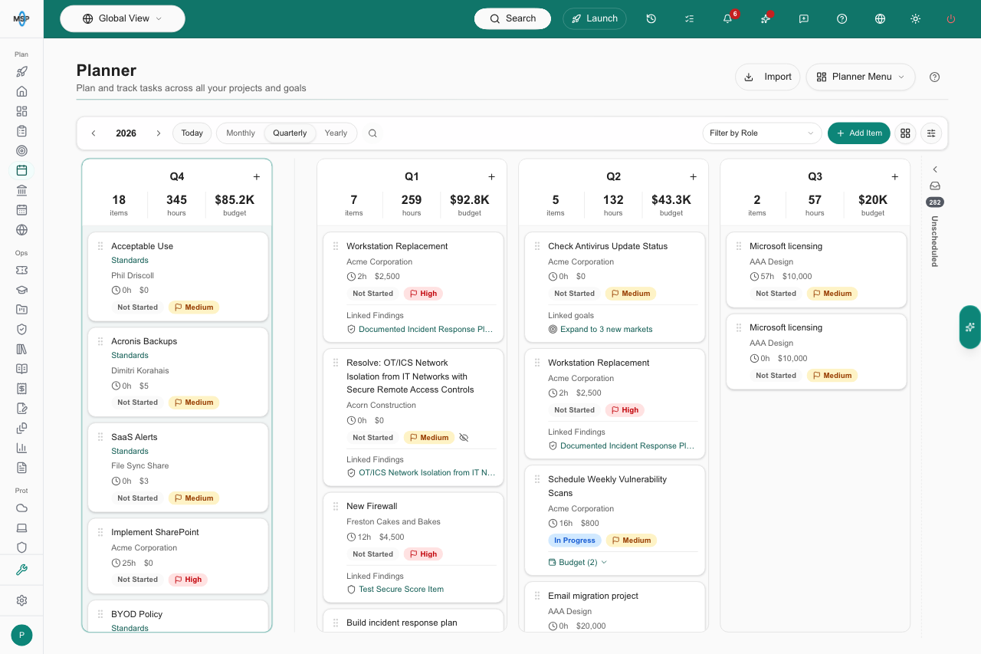Screen dimensions: 981x654
Task: Open the dollar receipt icon in sidebar
Action: click(21, 388)
